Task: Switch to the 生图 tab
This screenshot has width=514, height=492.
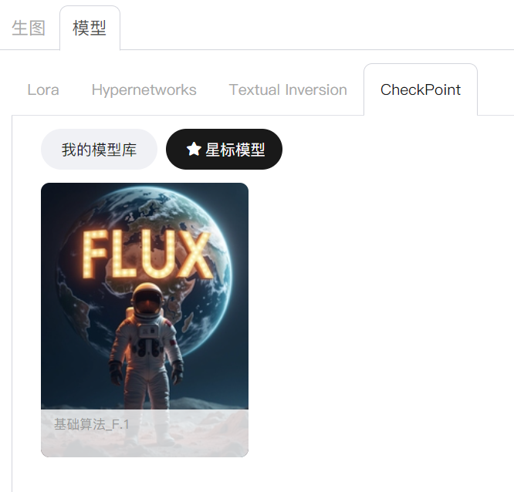Action: pyautogui.click(x=29, y=28)
